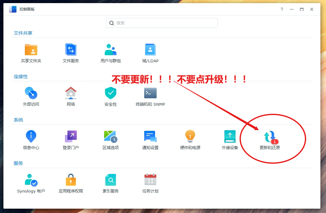The height and width of the screenshot is (213, 326).
Task: Click the help question mark button
Action: 282,10
